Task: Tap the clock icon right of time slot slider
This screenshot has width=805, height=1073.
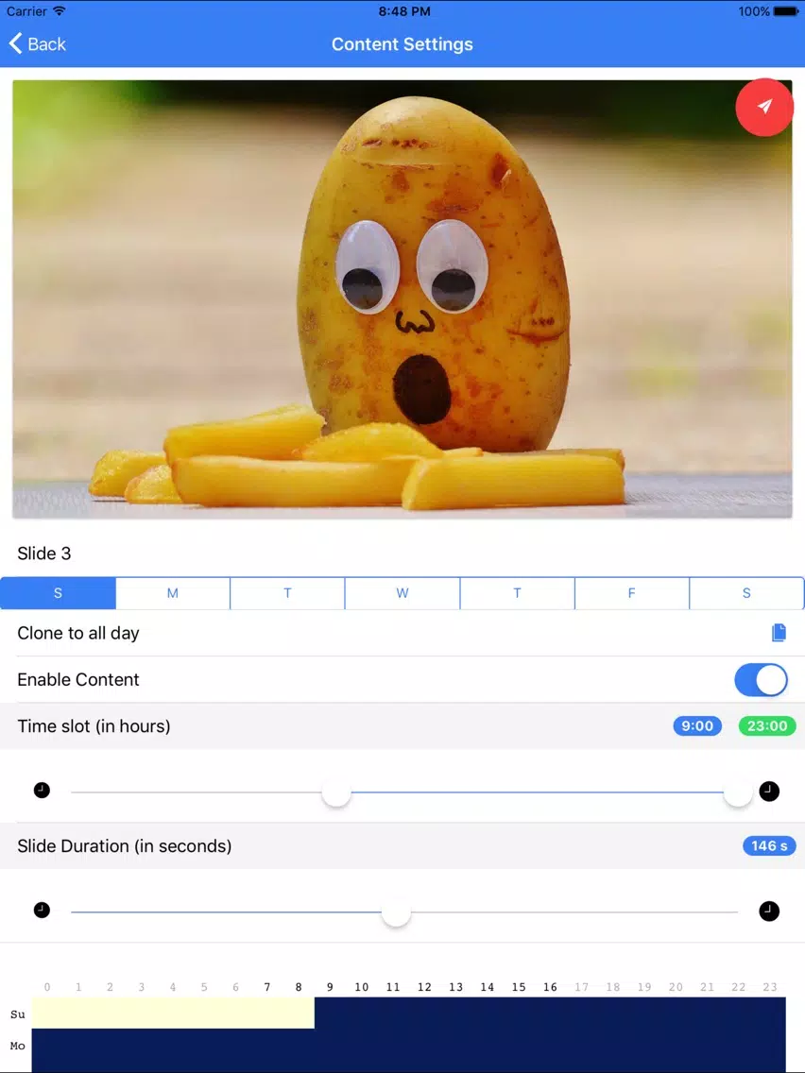Action: pos(769,791)
